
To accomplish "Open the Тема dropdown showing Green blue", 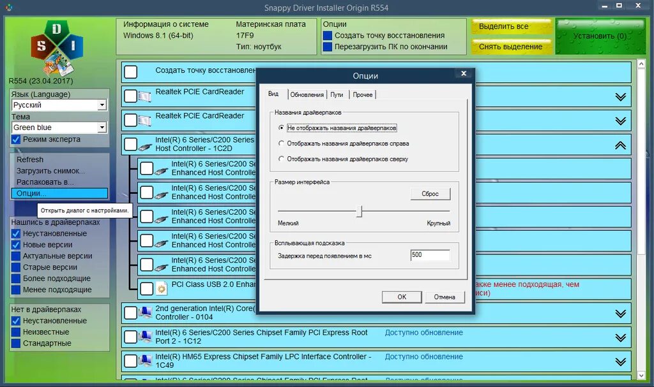I will point(102,128).
